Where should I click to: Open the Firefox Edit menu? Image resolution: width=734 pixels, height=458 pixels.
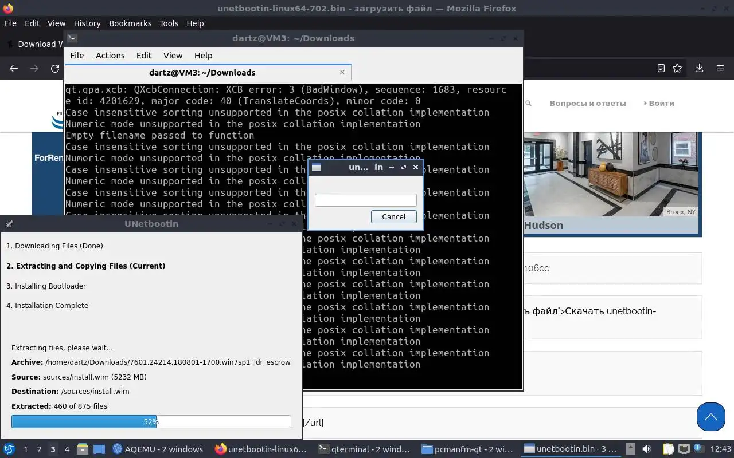[x=32, y=23]
